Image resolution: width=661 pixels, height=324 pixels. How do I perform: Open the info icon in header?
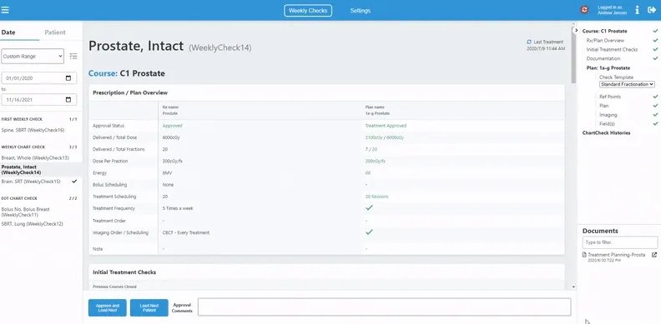click(637, 10)
